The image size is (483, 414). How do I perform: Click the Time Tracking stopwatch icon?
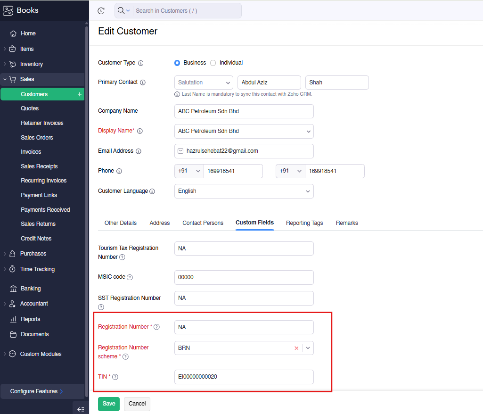pos(12,269)
